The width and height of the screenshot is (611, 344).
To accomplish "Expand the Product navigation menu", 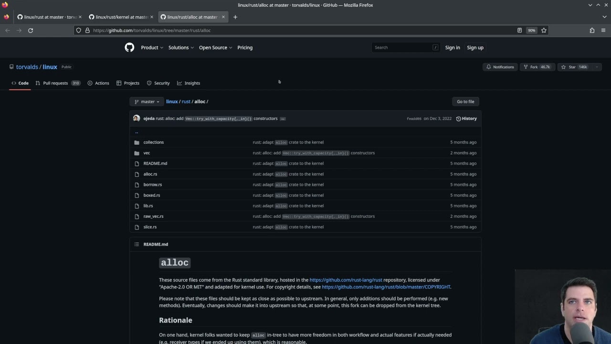I will 152,47.
